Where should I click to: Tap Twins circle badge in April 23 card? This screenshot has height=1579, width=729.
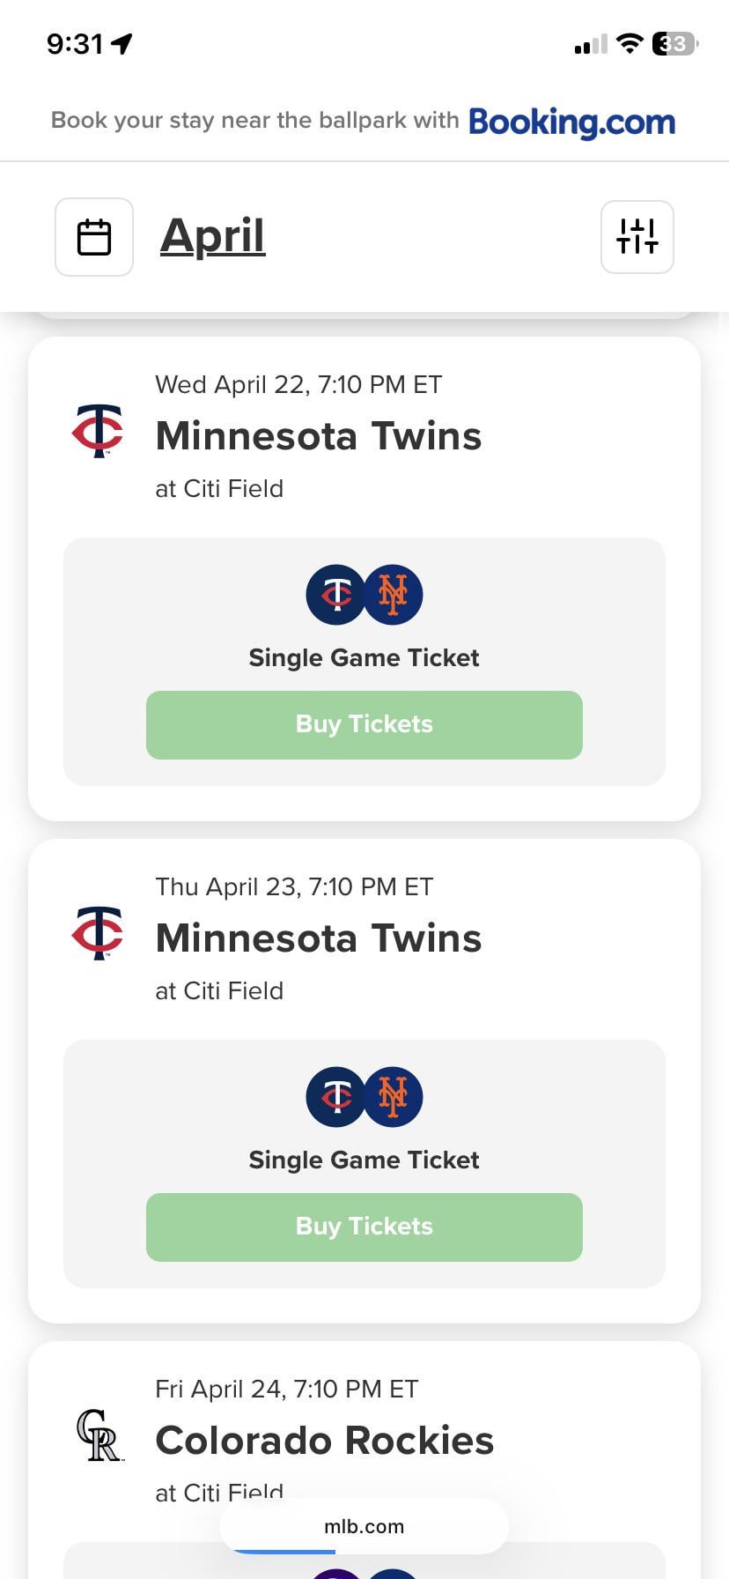(335, 1097)
